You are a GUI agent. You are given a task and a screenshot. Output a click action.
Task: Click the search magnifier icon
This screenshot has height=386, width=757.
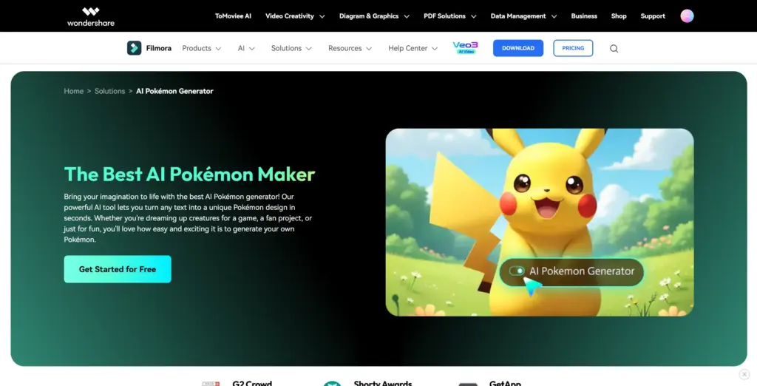point(614,48)
